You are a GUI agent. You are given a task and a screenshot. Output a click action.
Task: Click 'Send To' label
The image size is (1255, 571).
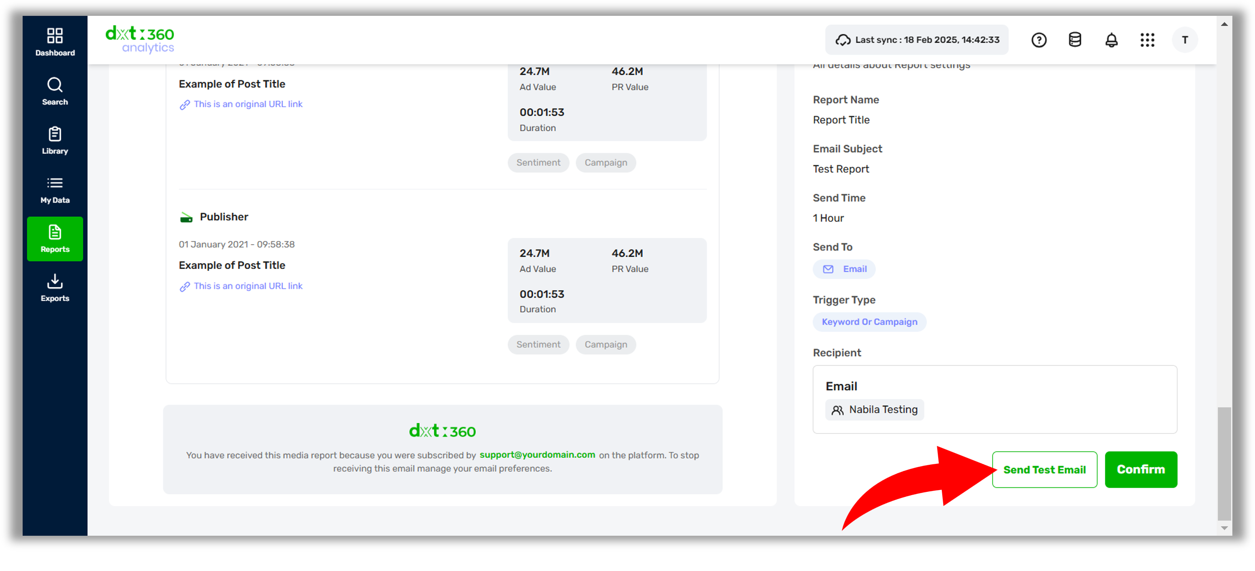tap(833, 247)
